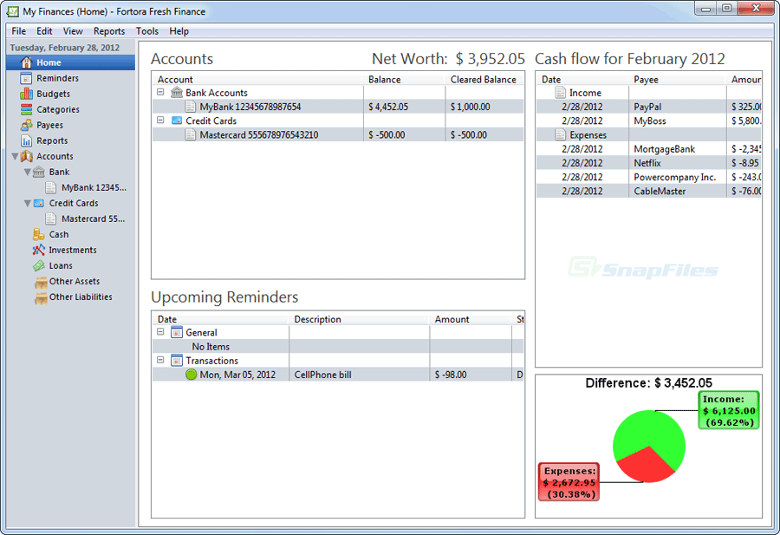Click the Account column header

pyautogui.click(x=257, y=80)
